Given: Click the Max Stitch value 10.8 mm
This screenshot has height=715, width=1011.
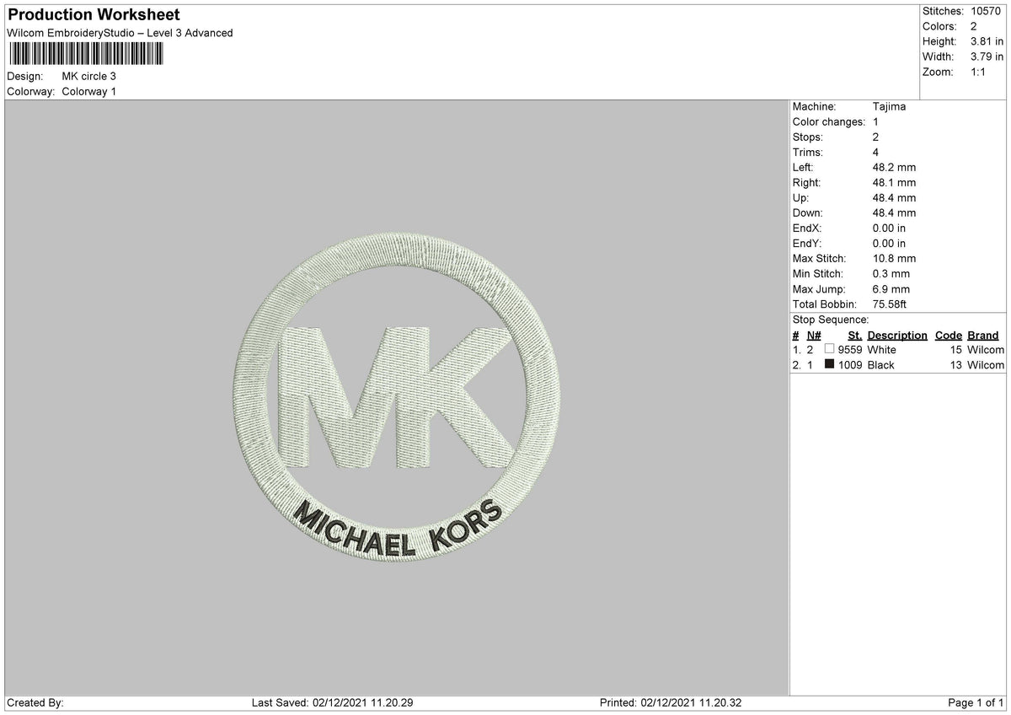Looking at the screenshot, I should point(892,258).
